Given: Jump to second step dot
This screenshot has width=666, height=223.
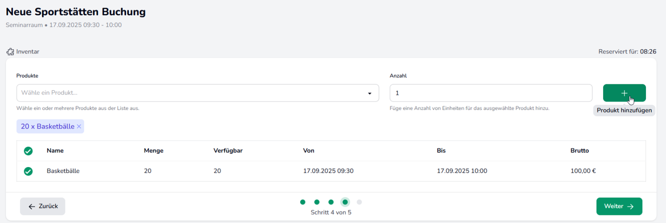Looking at the screenshot, I should pos(317,202).
